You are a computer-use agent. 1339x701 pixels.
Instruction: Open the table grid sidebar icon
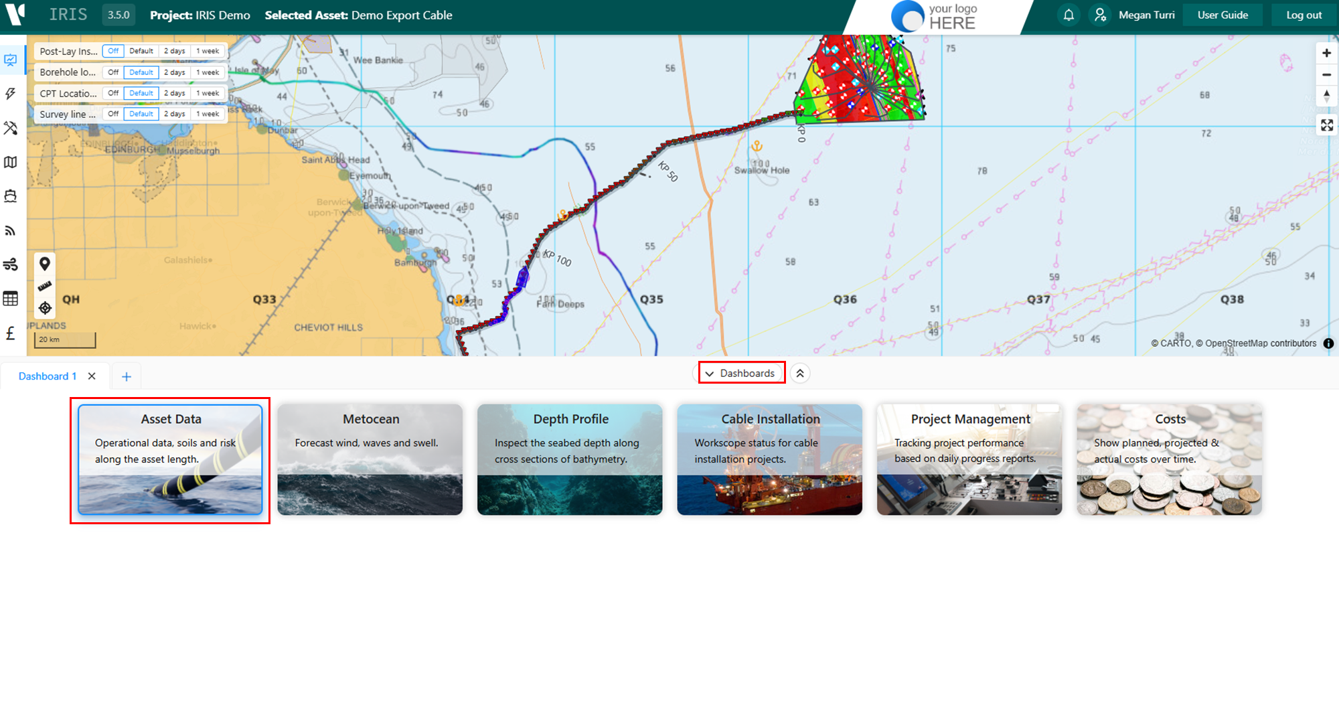11,299
